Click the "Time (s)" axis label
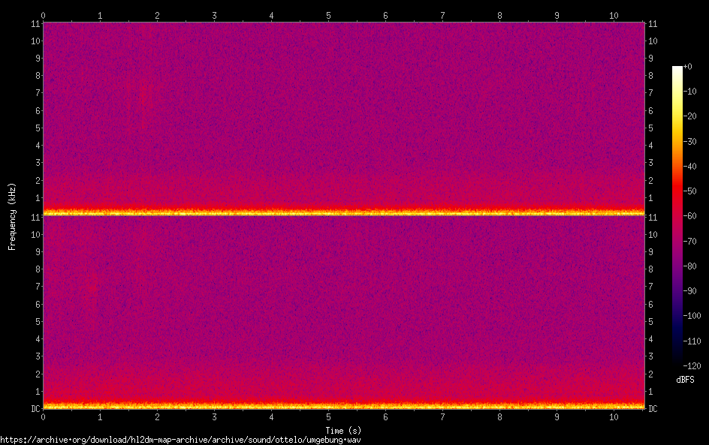Screen dimensions: 709x445 pyautogui.click(x=343, y=430)
